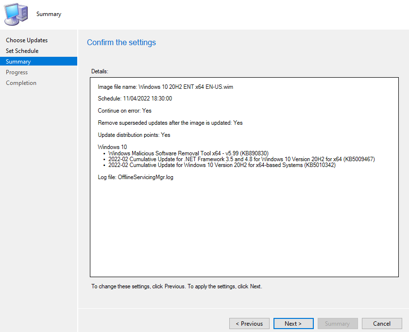Open the Set Schedule step

click(x=22, y=51)
